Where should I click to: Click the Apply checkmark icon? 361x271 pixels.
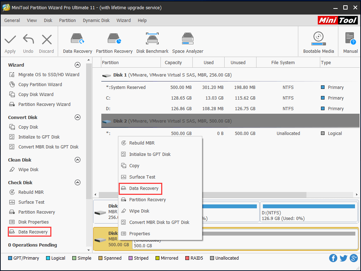click(10, 40)
